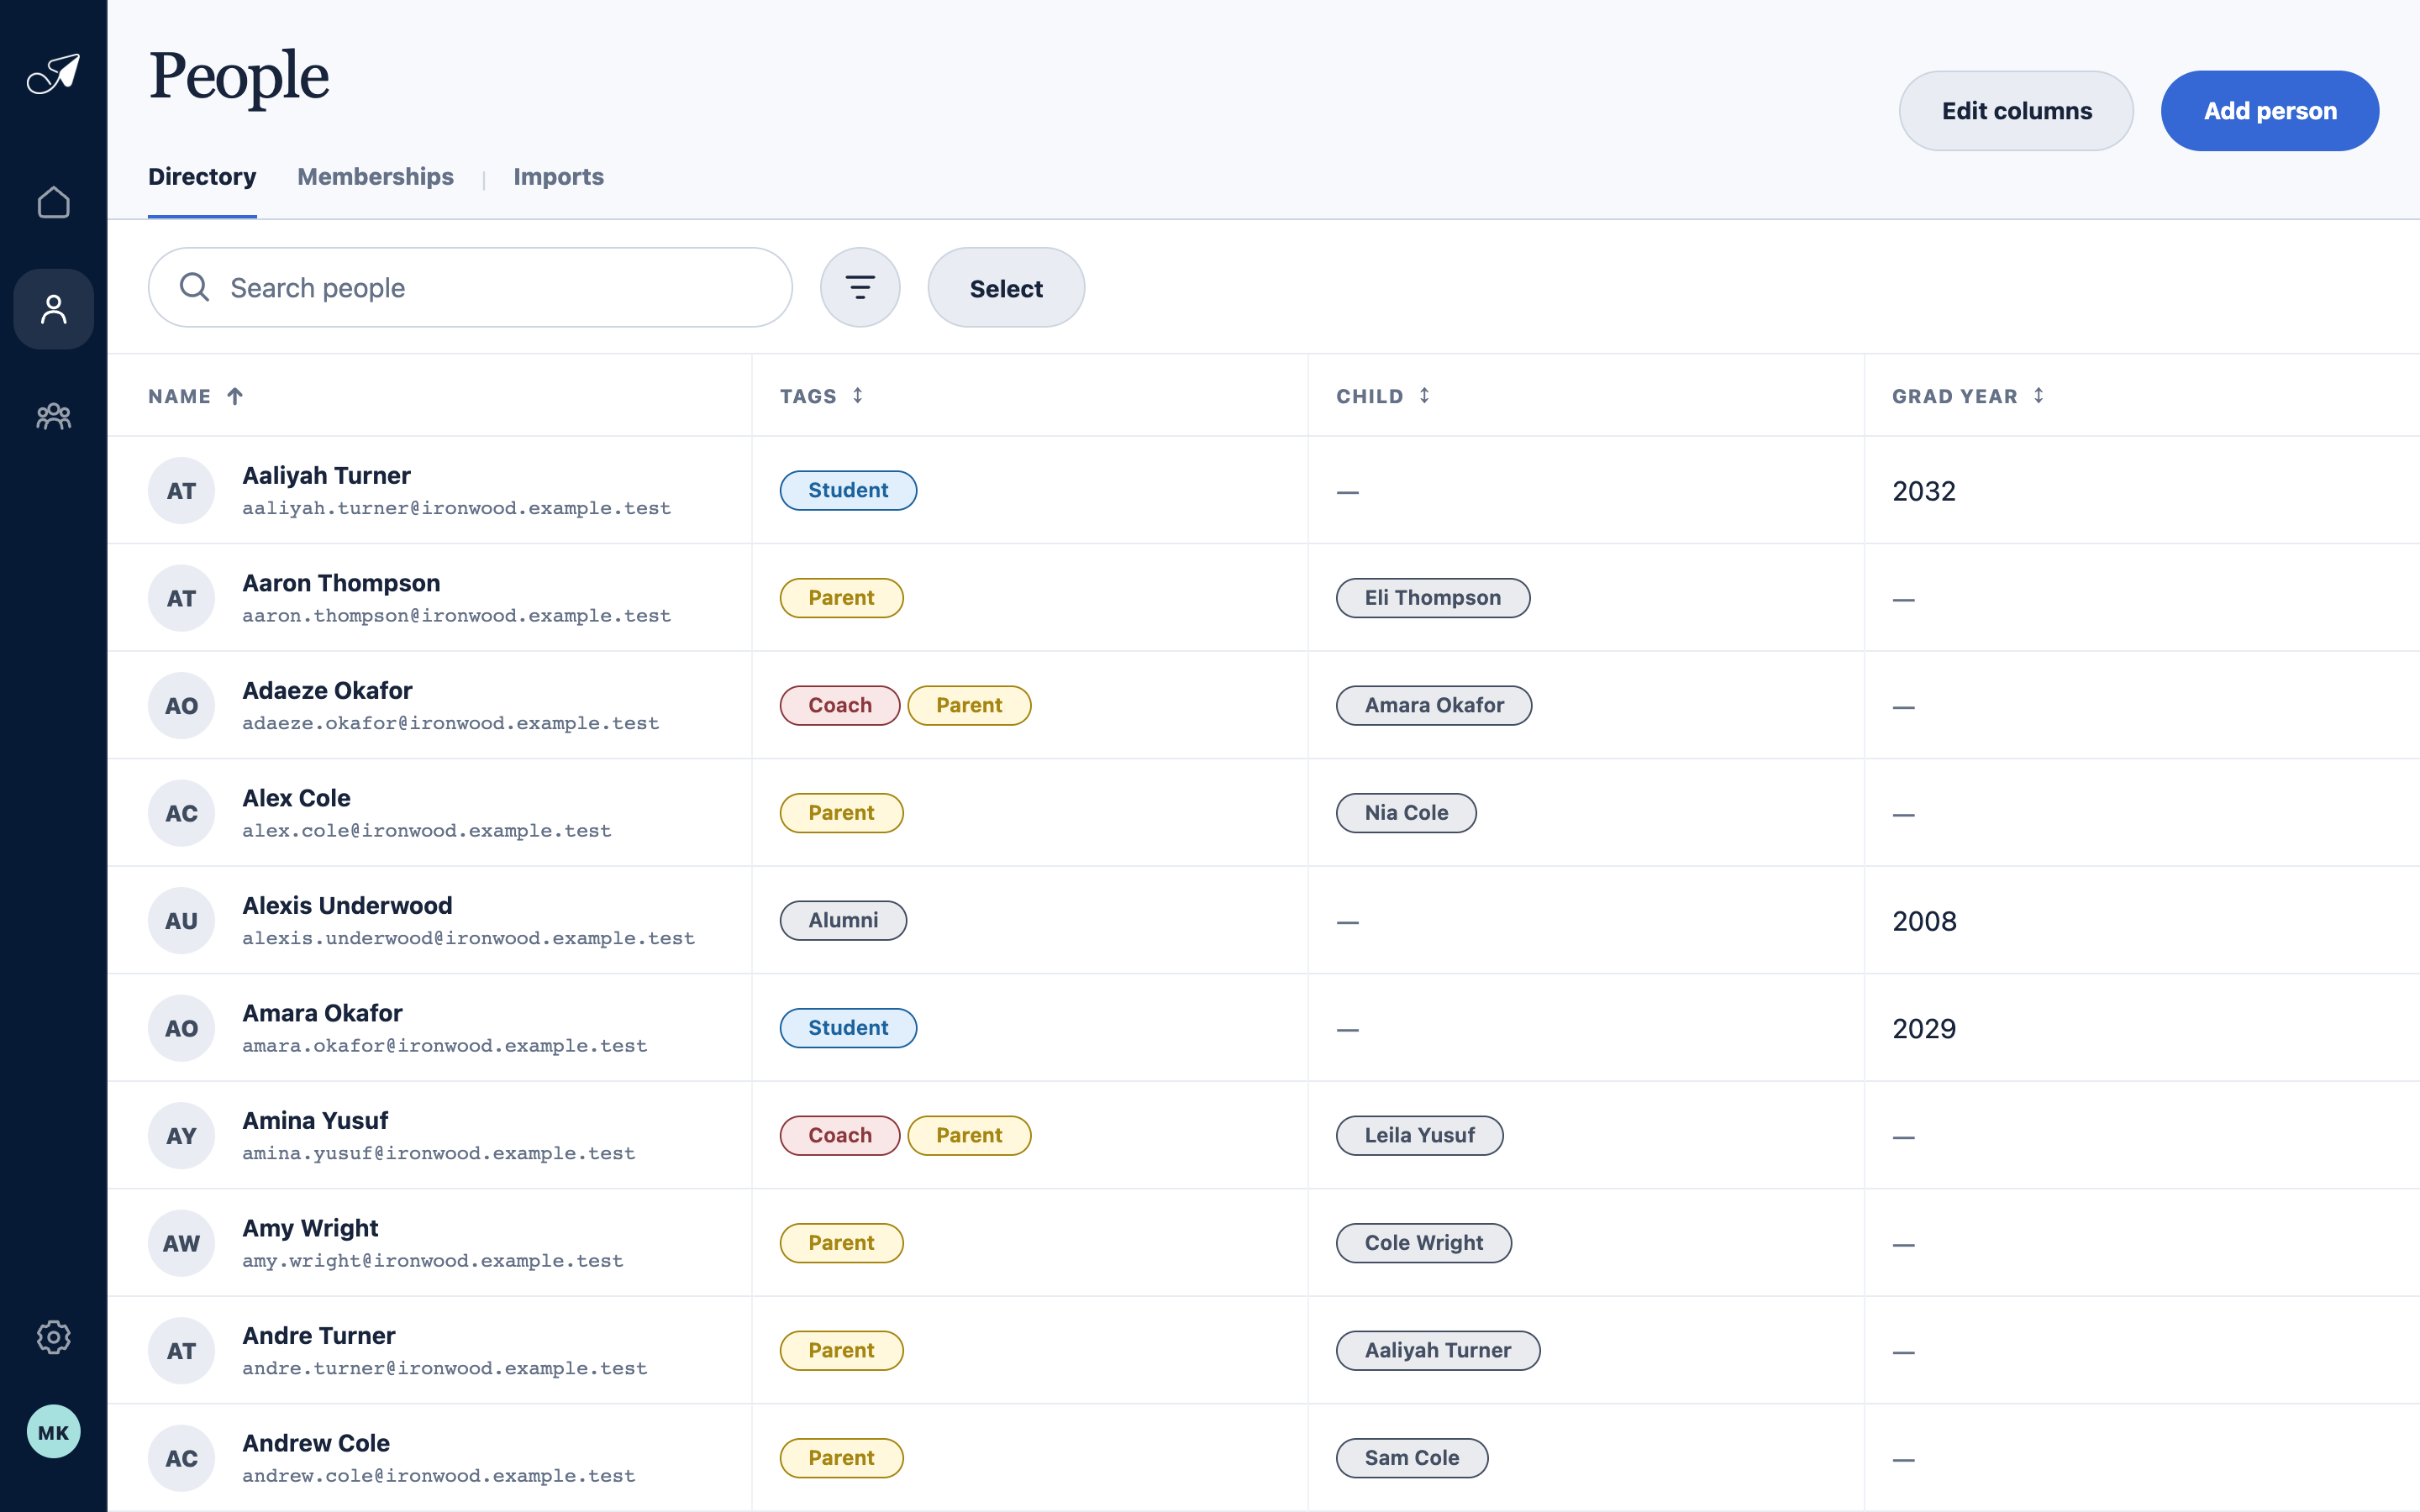Click the Edit columns button
2420x1512 pixels.
[2016, 111]
